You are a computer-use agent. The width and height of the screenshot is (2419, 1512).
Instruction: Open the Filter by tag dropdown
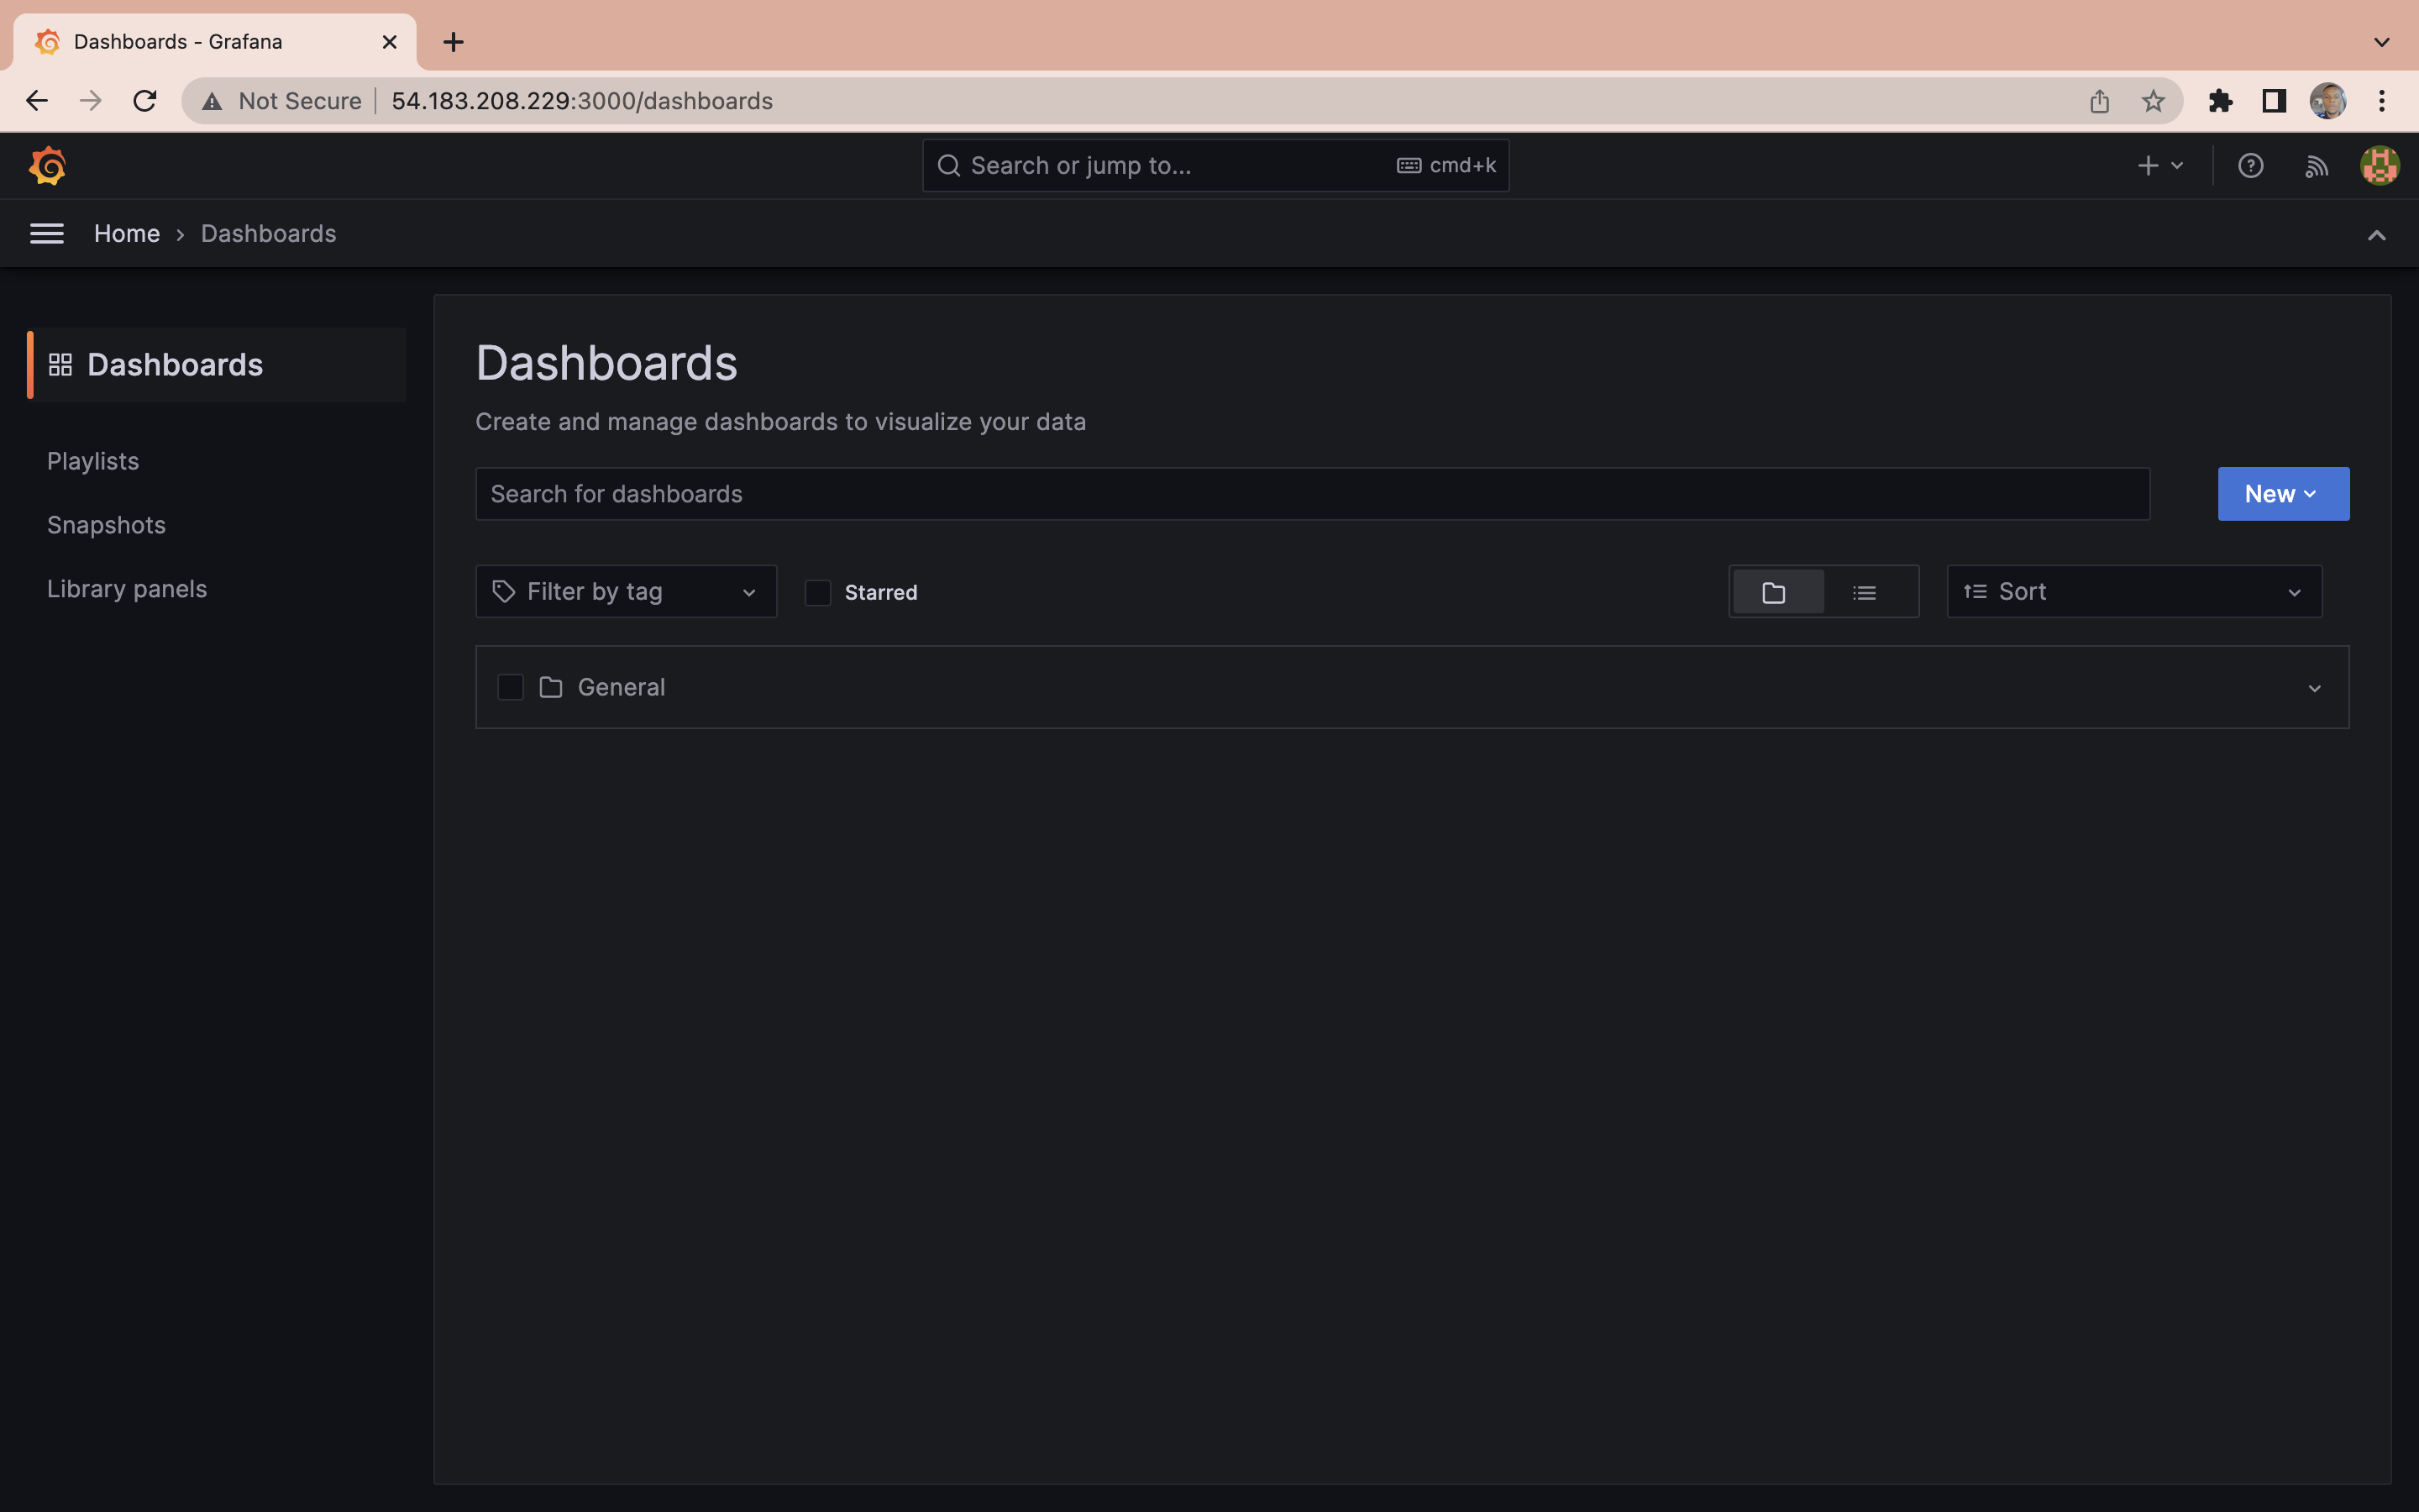pos(626,592)
